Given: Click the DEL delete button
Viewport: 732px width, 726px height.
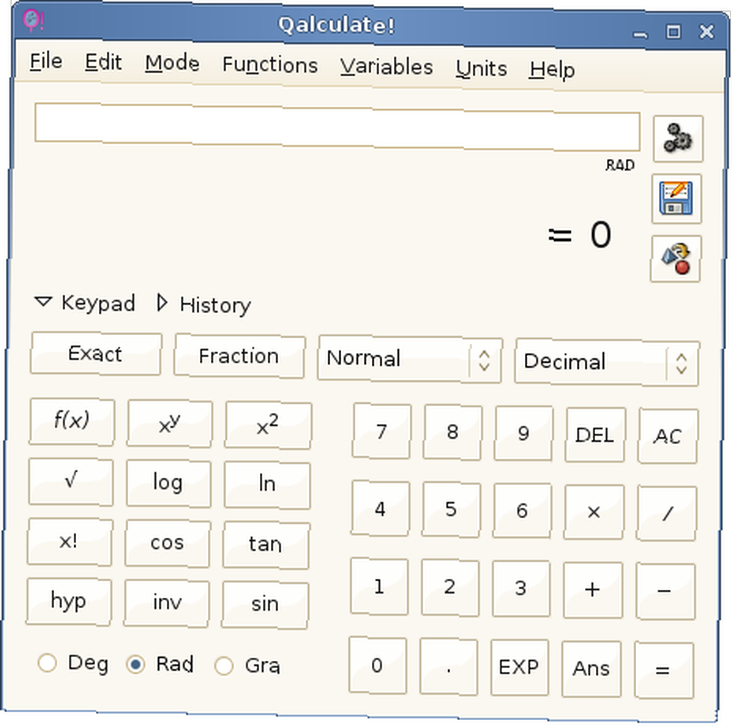Looking at the screenshot, I should point(594,435).
